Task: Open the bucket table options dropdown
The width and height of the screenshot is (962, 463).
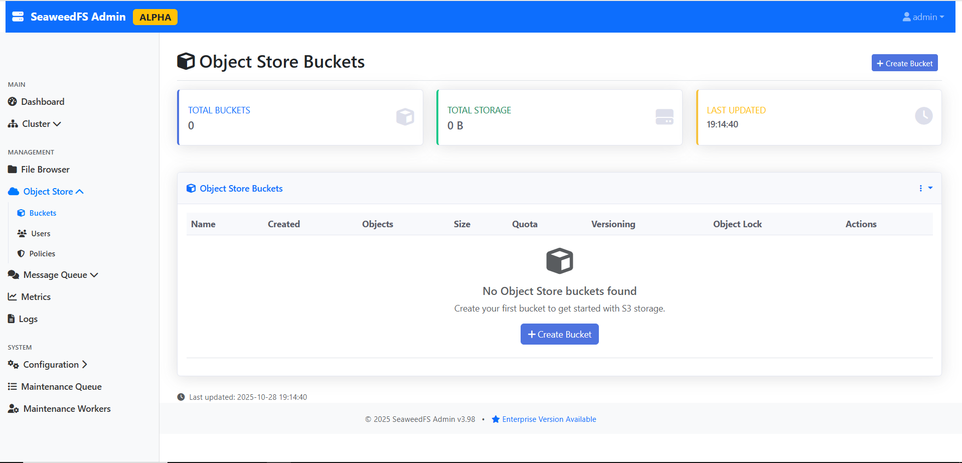Action: coord(925,189)
